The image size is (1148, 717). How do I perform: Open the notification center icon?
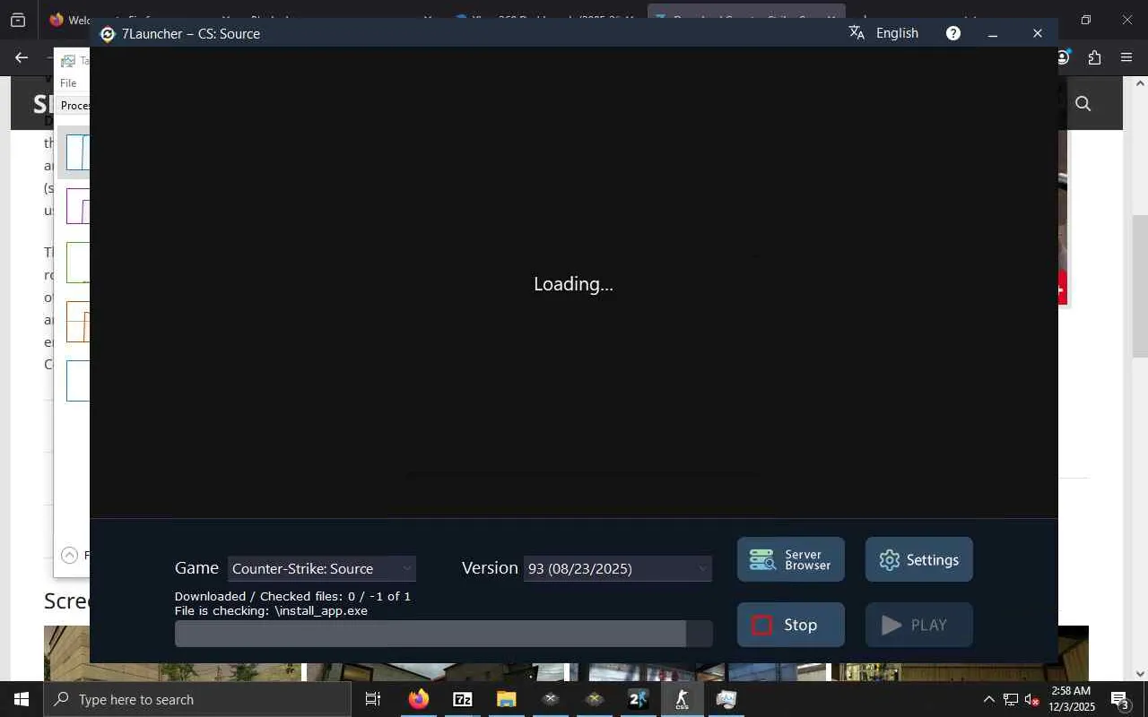(x=1120, y=699)
